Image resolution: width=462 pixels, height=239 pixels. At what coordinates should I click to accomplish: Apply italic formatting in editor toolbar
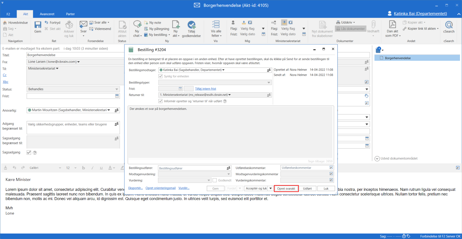93,168
